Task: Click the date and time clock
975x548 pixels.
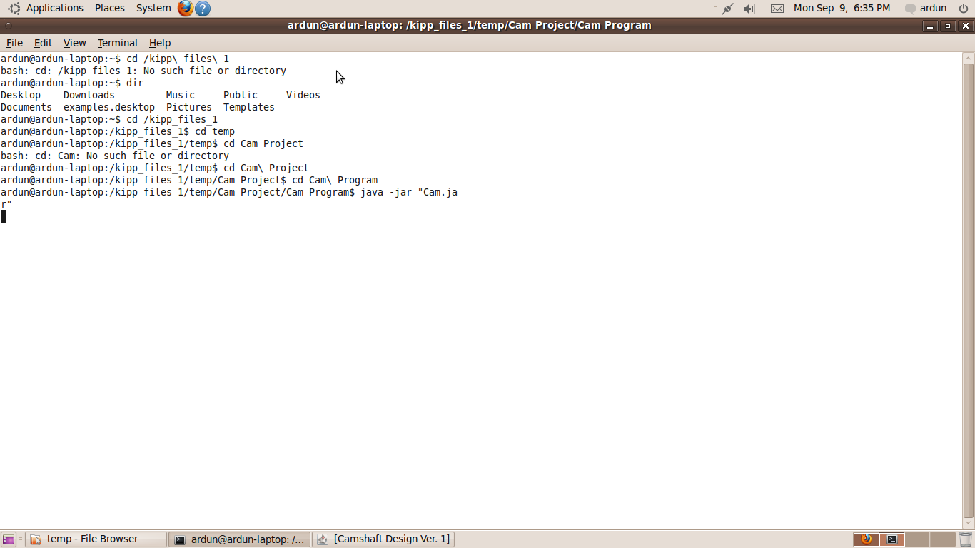Action: pyautogui.click(x=842, y=9)
